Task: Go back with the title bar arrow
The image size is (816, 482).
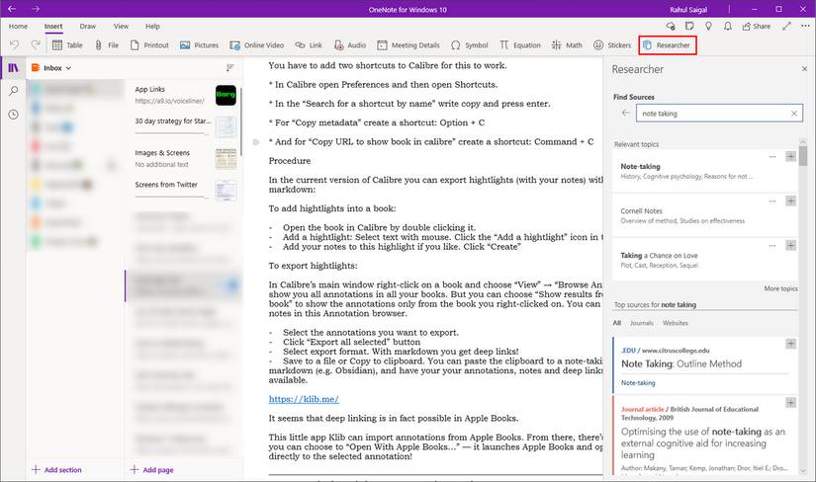Action: tap(12, 9)
